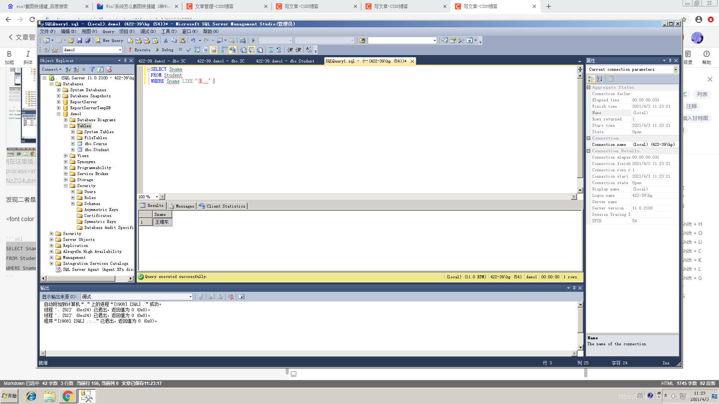Viewport: 719px width, 404px height.
Task: Open Current connection parameters dropdown
Action: pos(676,70)
